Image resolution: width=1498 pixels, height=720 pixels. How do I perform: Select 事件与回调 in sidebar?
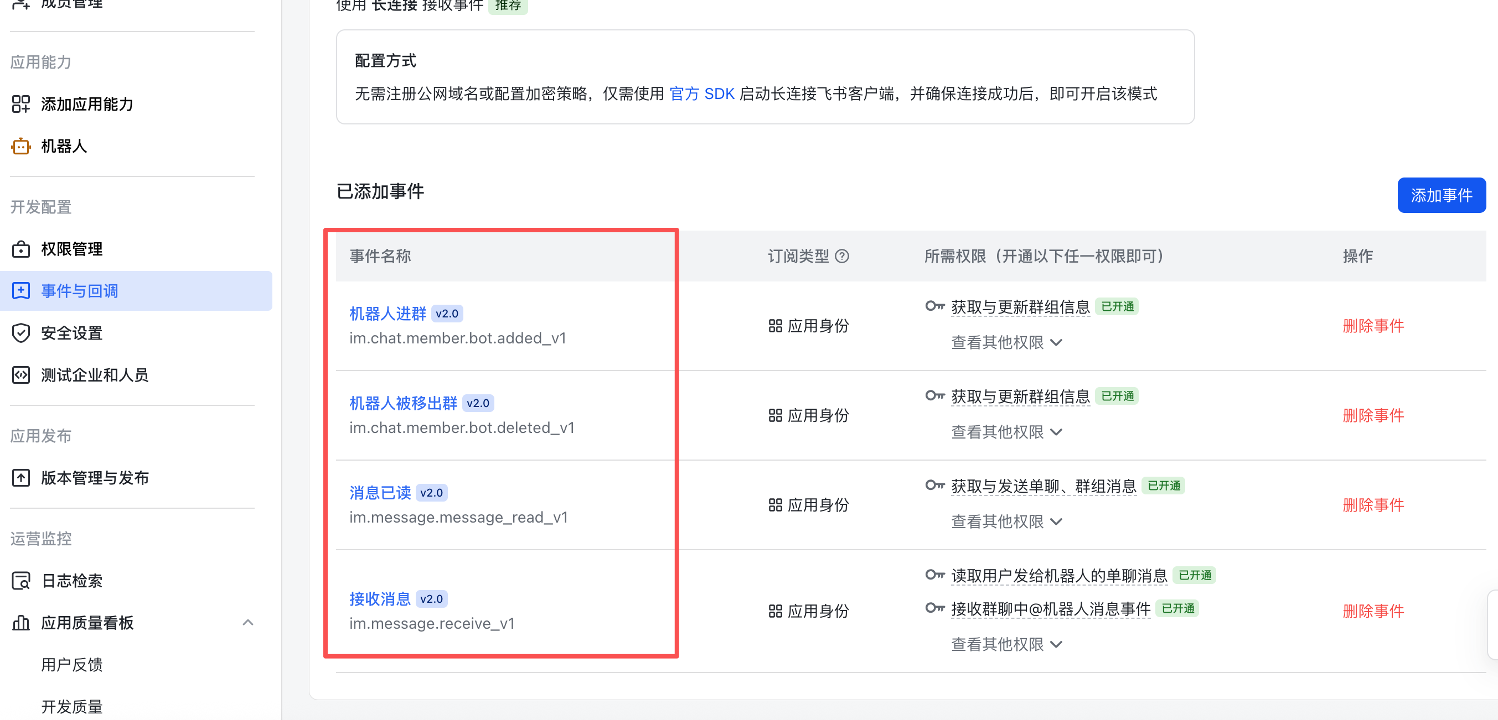136,291
